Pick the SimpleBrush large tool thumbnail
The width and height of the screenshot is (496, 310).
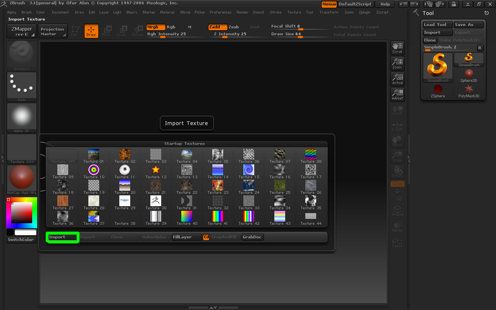pos(438,67)
